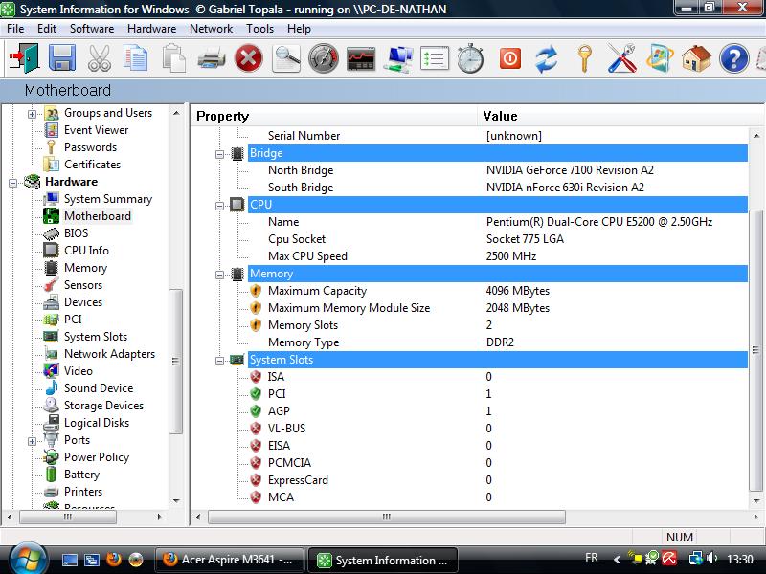The width and height of the screenshot is (766, 574).
Task: Select BIOS in the hardware tree
Action: coord(77,233)
